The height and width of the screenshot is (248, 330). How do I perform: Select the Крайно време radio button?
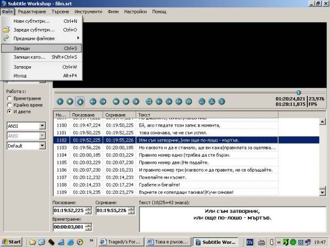(9, 105)
